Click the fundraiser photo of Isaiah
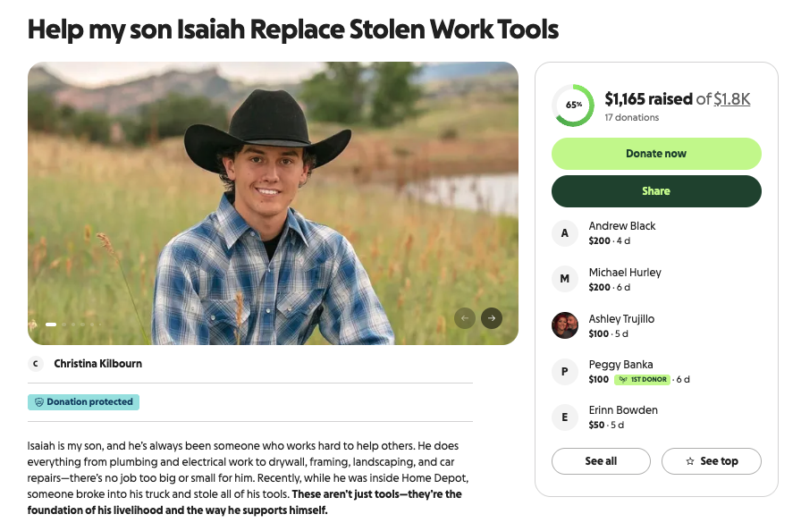Image resolution: width=801 pixels, height=531 pixels. click(273, 203)
